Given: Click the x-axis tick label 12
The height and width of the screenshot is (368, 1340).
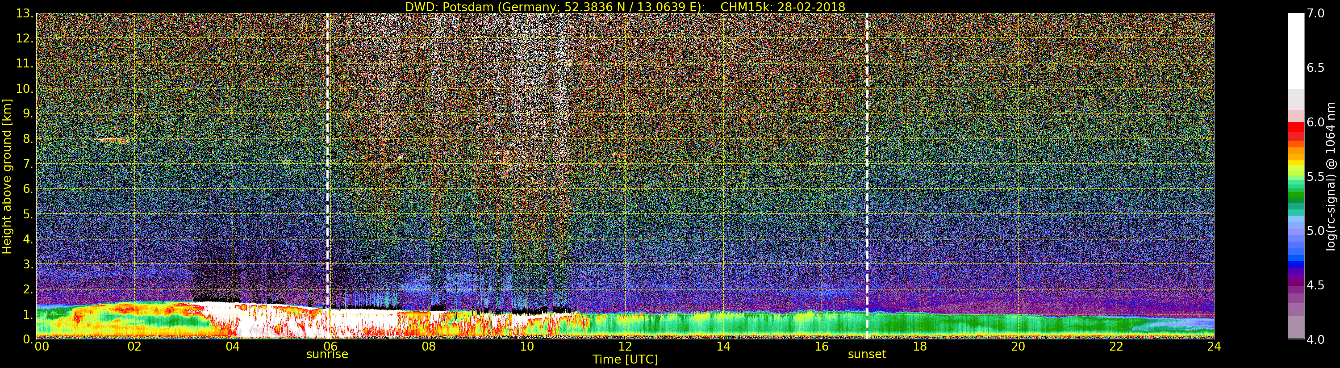Looking at the screenshot, I should 625,346.
